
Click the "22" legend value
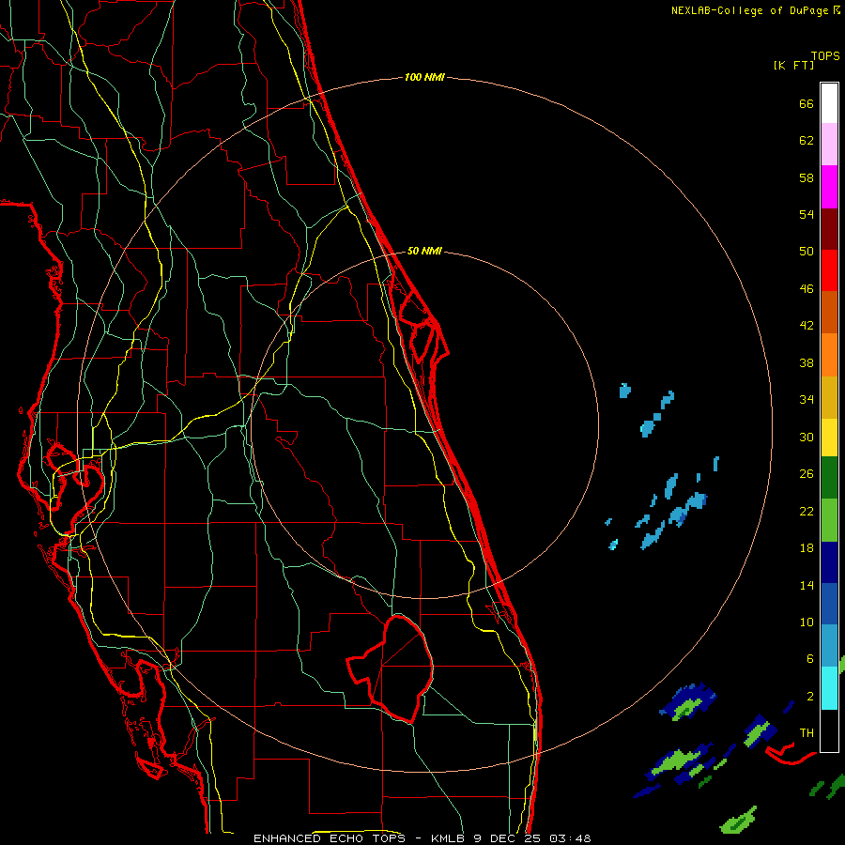pyautogui.click(x=807, y=511)
